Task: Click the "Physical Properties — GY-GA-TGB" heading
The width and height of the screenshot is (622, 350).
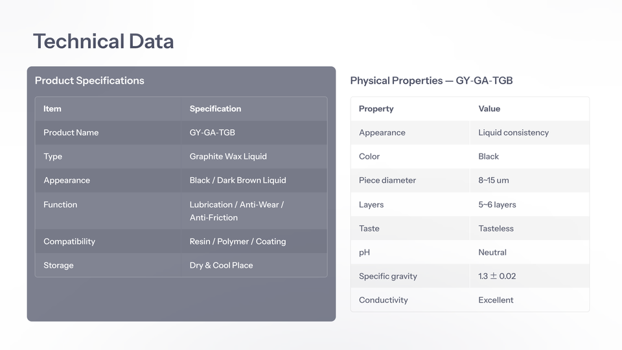Action: coord(432,81)
